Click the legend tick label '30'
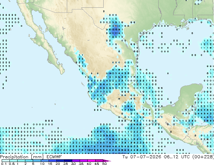This screenshot has height=165, width=214. pos(73,164)
